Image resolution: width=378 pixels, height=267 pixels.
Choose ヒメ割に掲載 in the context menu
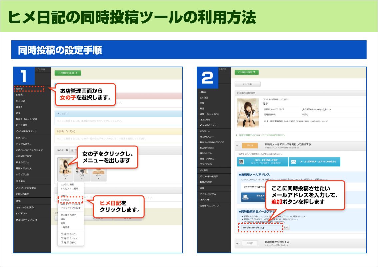click(x=67, y=184)
